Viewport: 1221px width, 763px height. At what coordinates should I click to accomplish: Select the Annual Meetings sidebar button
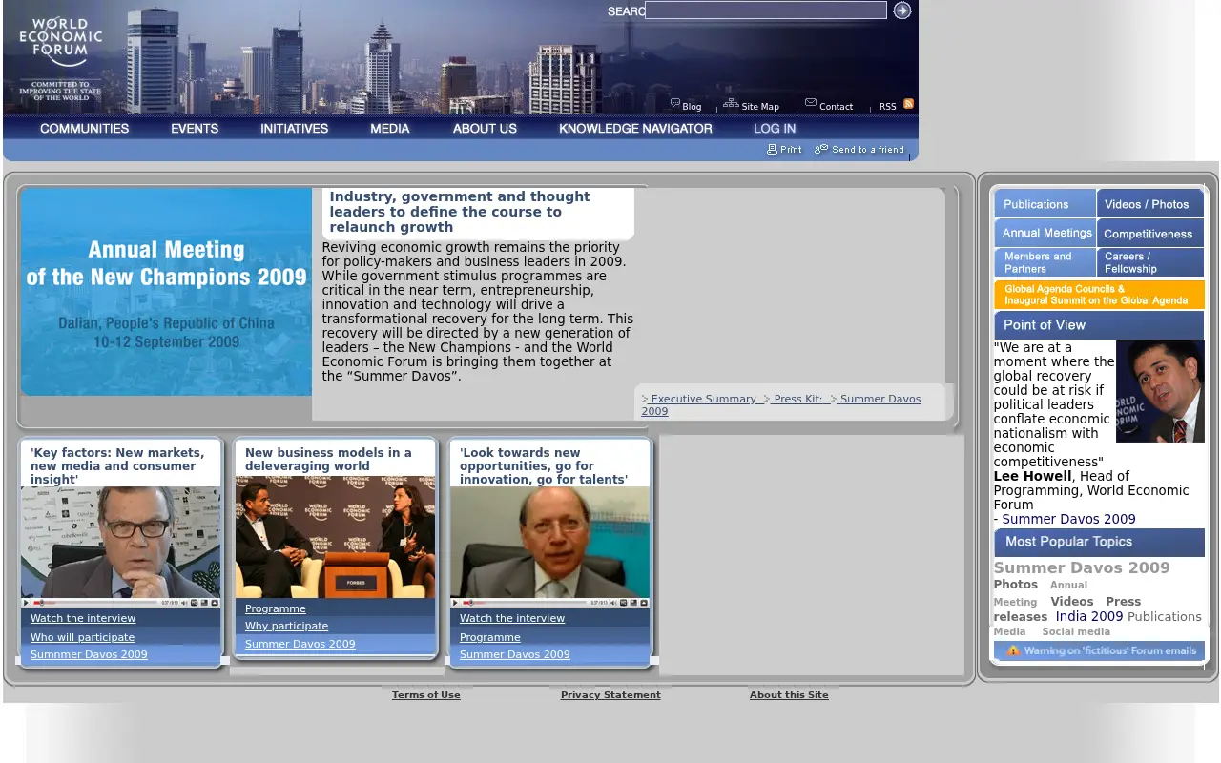[1045, 233]
